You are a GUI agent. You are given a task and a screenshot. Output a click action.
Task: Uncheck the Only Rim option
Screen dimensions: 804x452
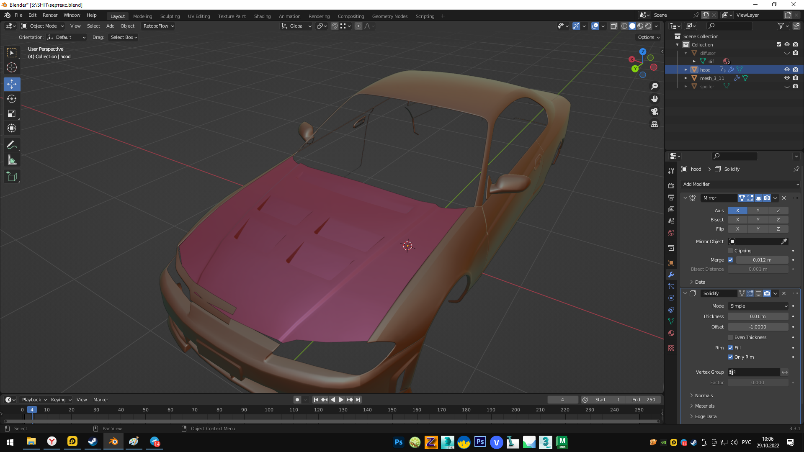click(730, 357)
